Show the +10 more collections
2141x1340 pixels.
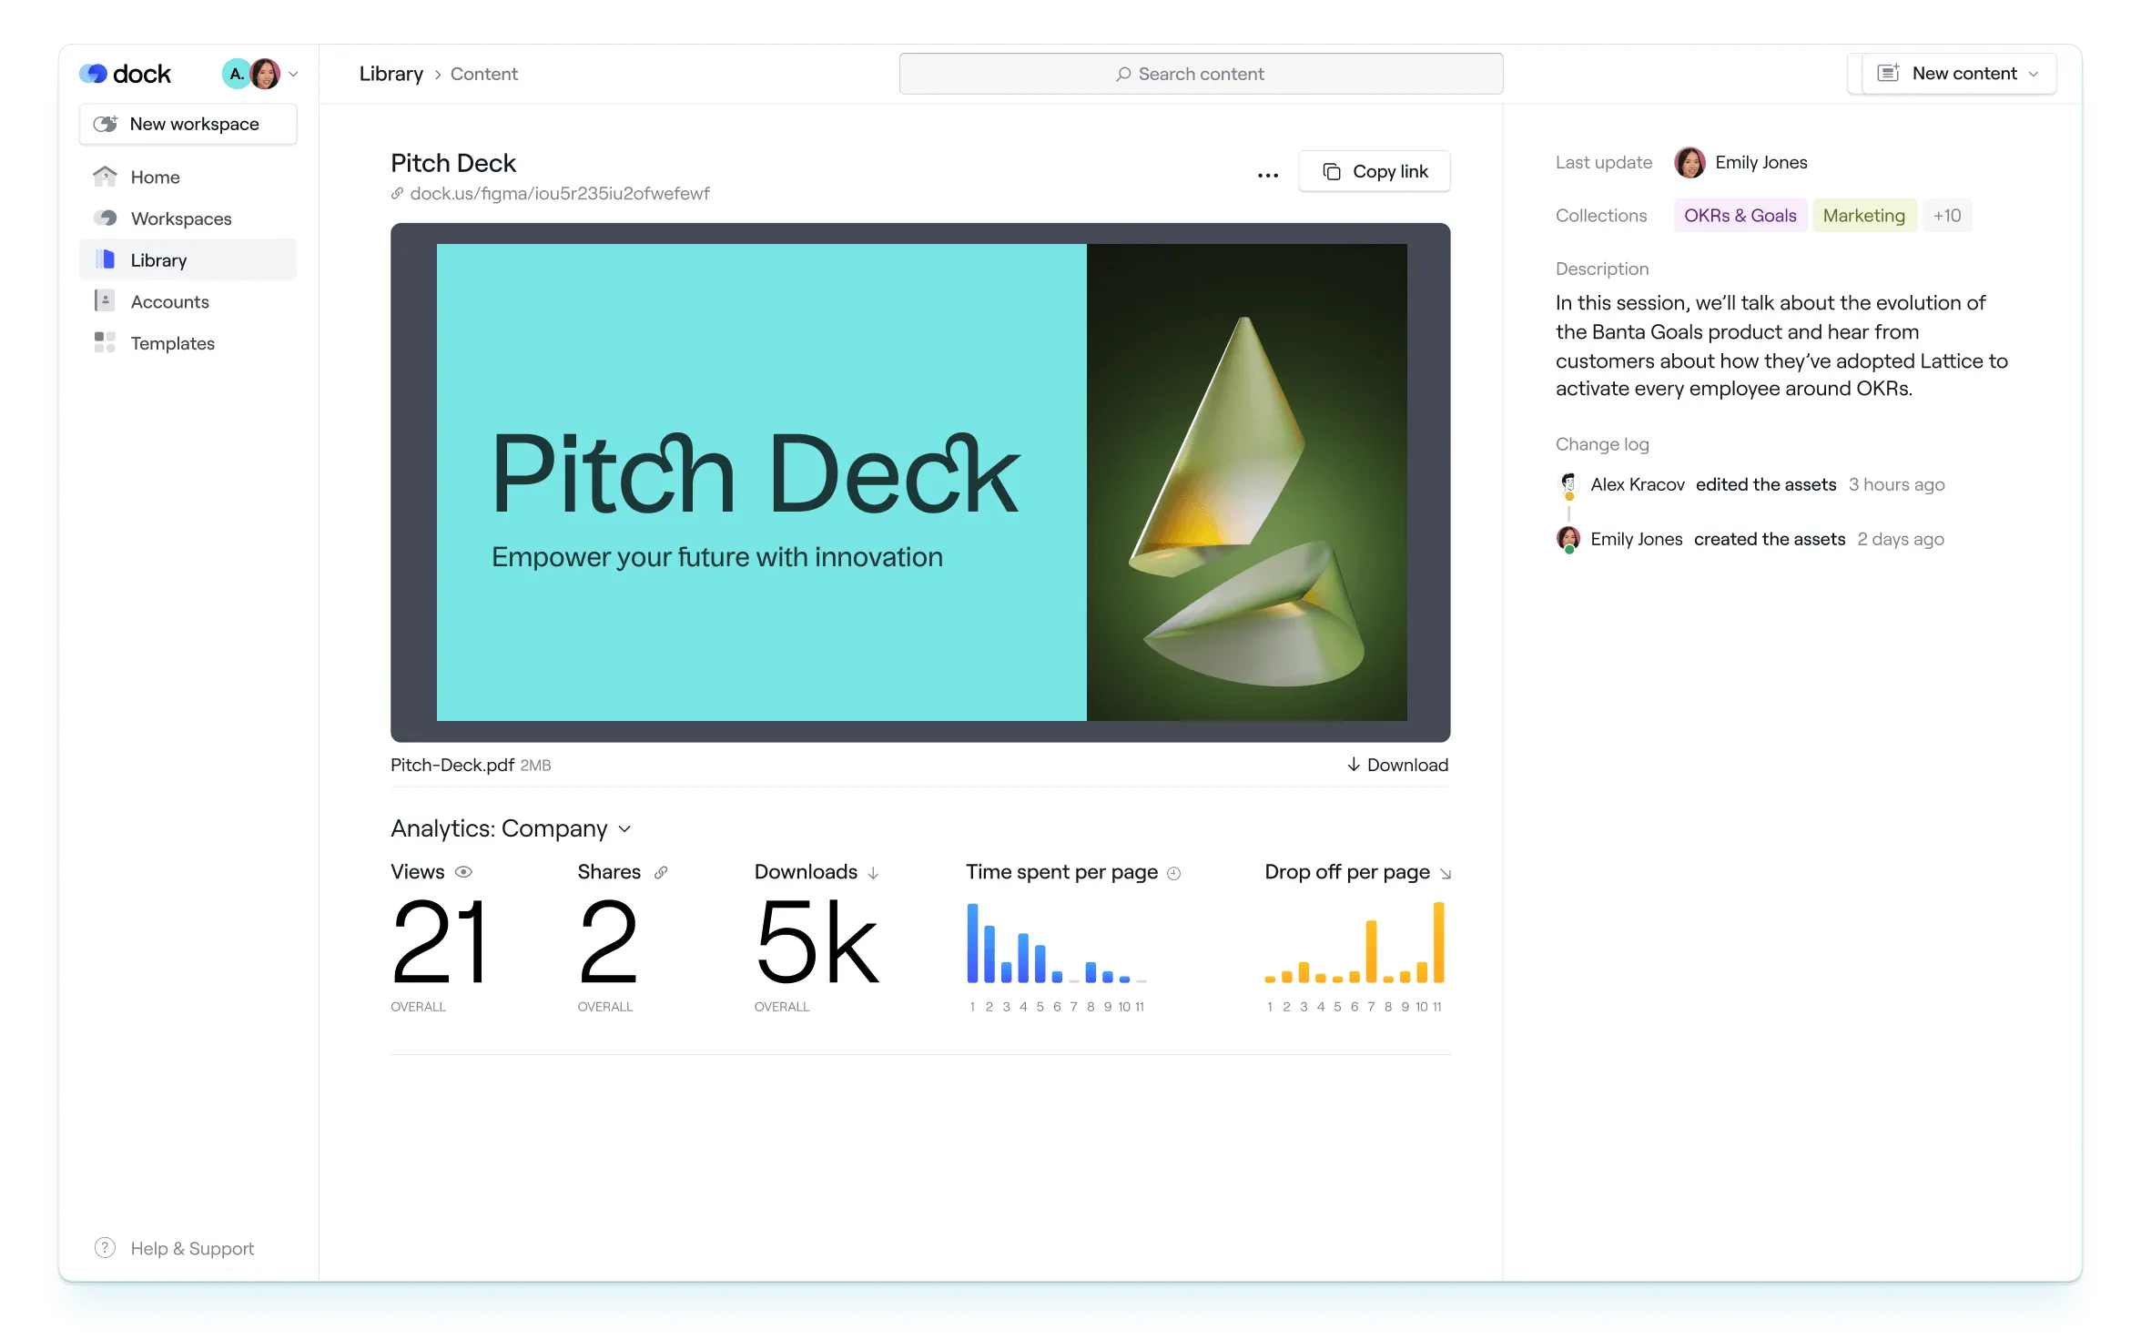coord(1947,216)
